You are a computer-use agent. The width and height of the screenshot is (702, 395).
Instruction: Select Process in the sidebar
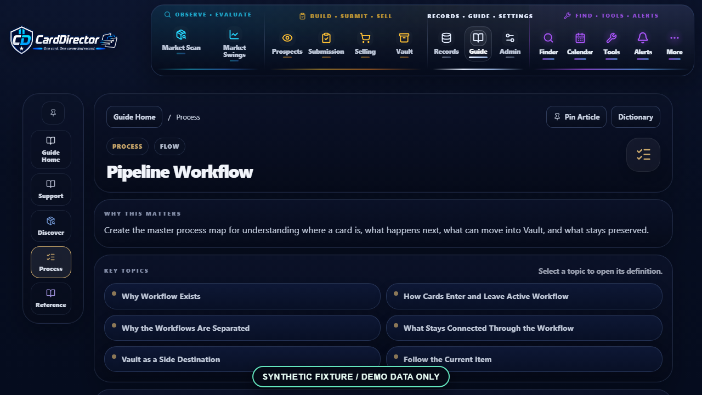point(51,262)
